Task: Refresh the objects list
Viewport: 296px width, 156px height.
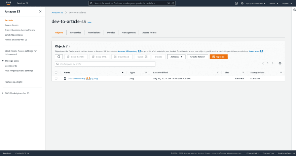Action: 59,57
